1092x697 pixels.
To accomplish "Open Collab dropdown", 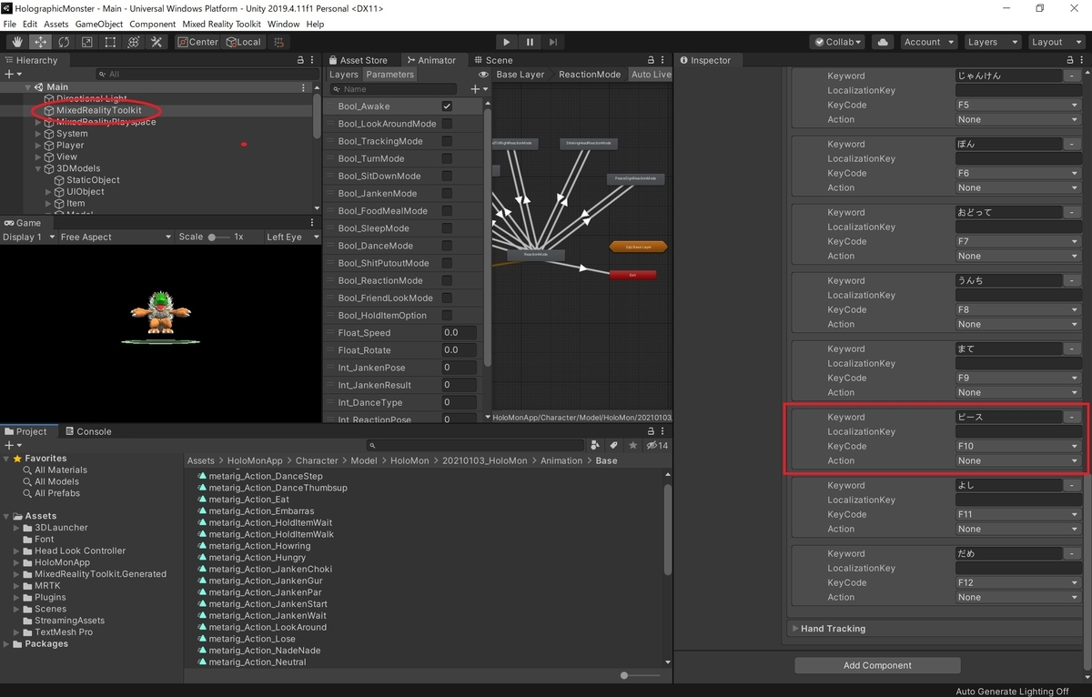I will (837, 42).
